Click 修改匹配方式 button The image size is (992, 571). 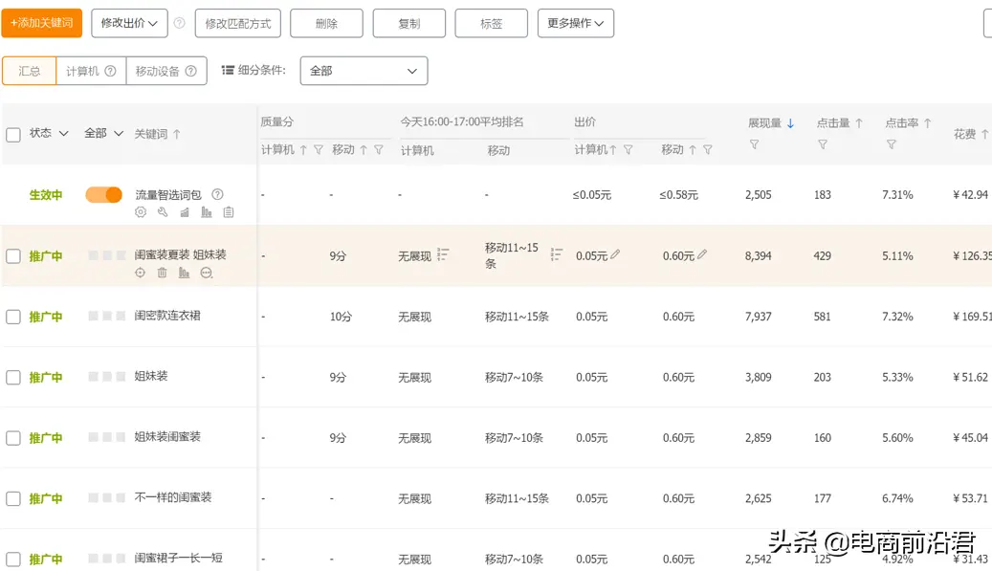pos(238,23)
